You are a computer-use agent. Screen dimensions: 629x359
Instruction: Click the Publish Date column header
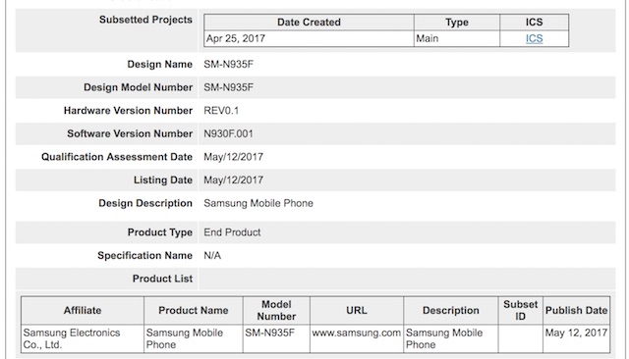(576, 310)
